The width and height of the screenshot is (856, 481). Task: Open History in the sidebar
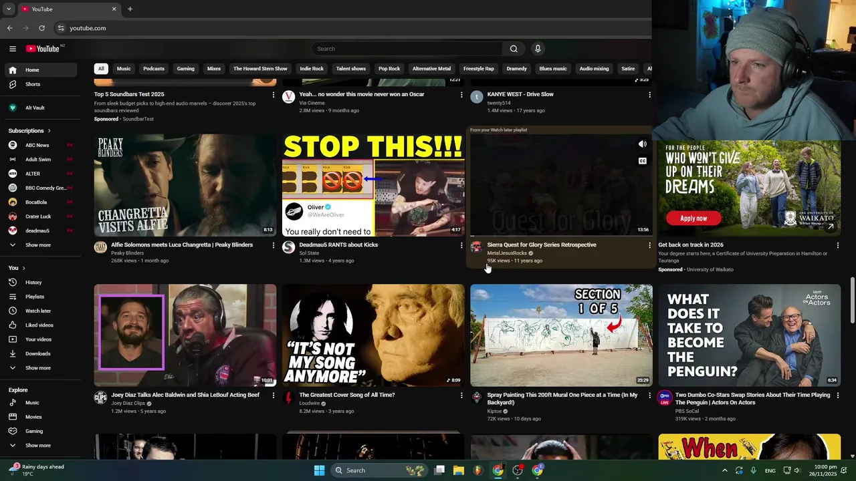(40, 283)
